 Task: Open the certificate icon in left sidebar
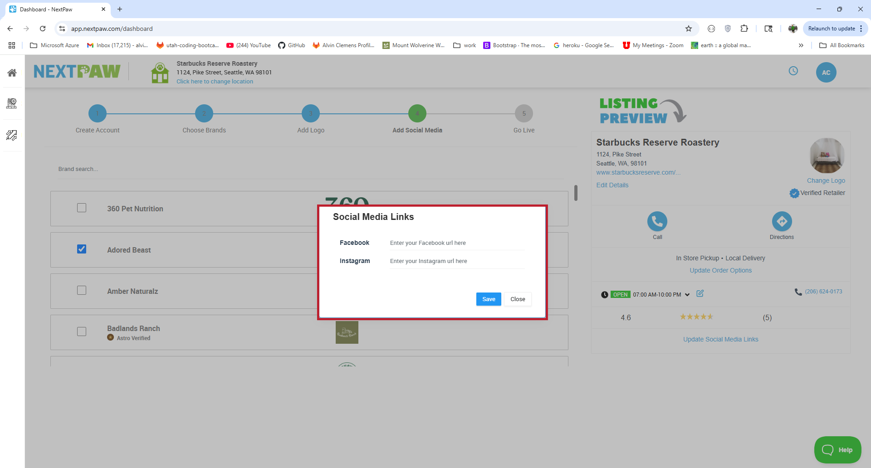(12, 103)
